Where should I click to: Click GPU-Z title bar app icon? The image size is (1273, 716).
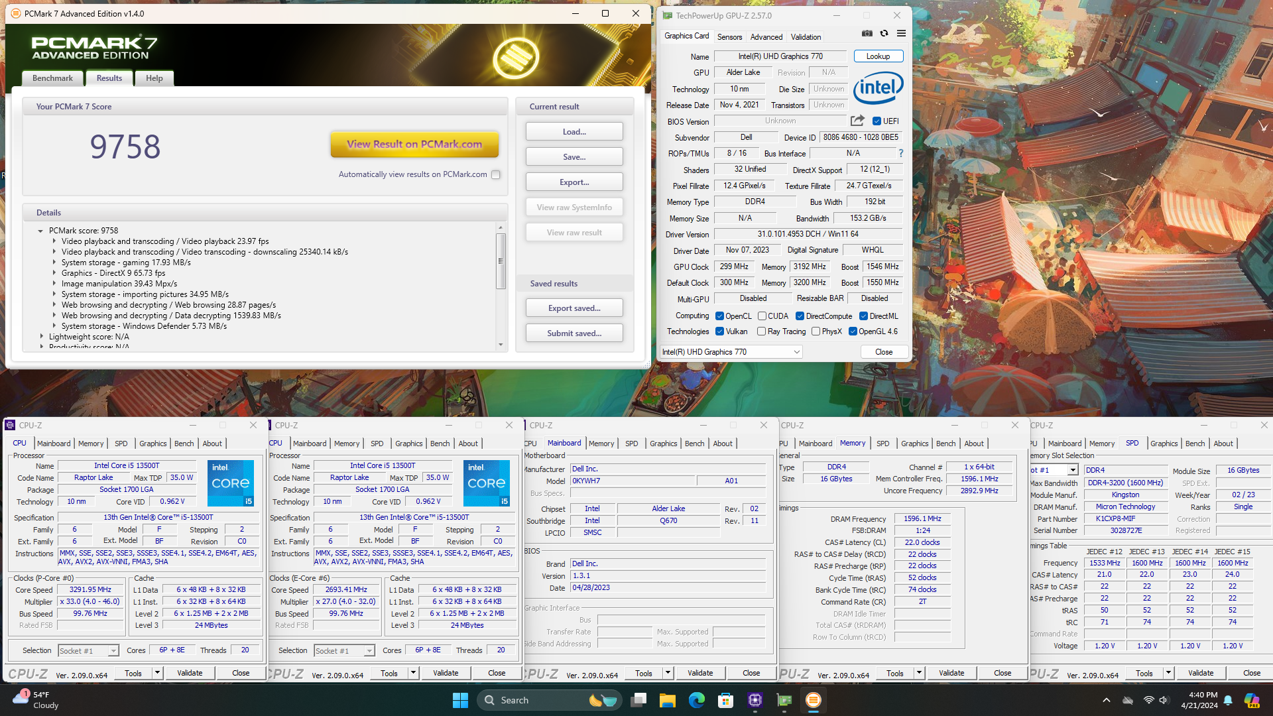668,15
